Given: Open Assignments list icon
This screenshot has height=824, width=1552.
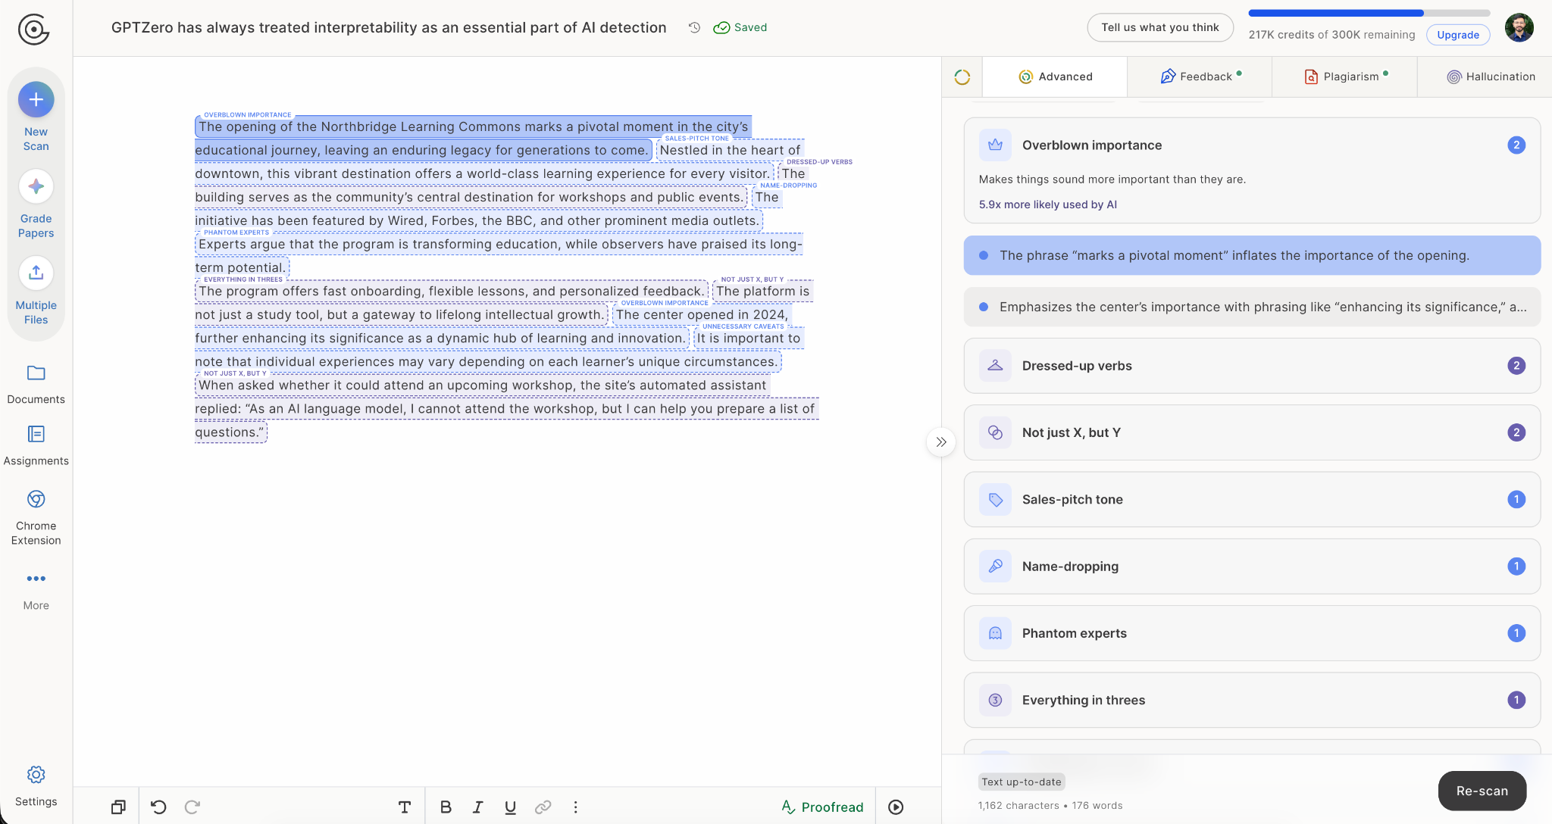Looking at the screenshot, I should pyautogui.click(x=36, y=434).
